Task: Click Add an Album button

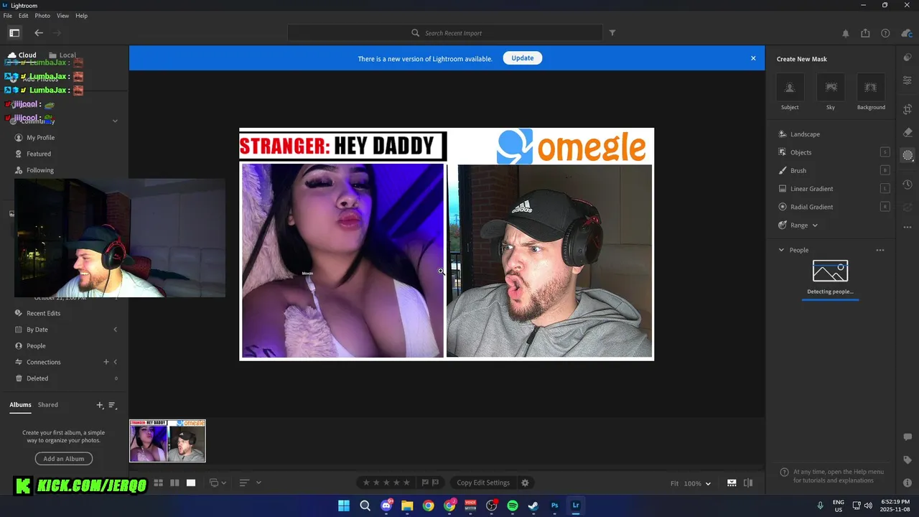Action: coord(64,459)
